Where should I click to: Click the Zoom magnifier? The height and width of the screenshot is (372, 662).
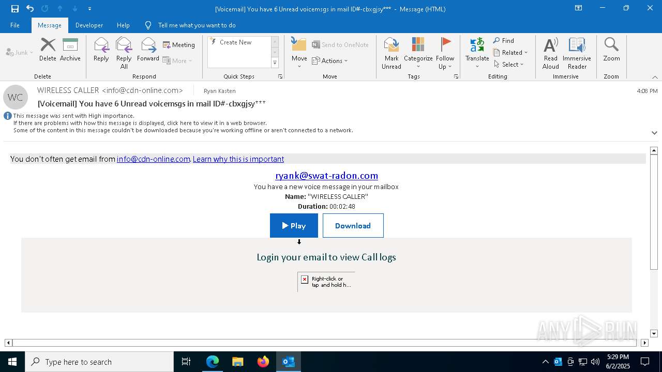611,50
